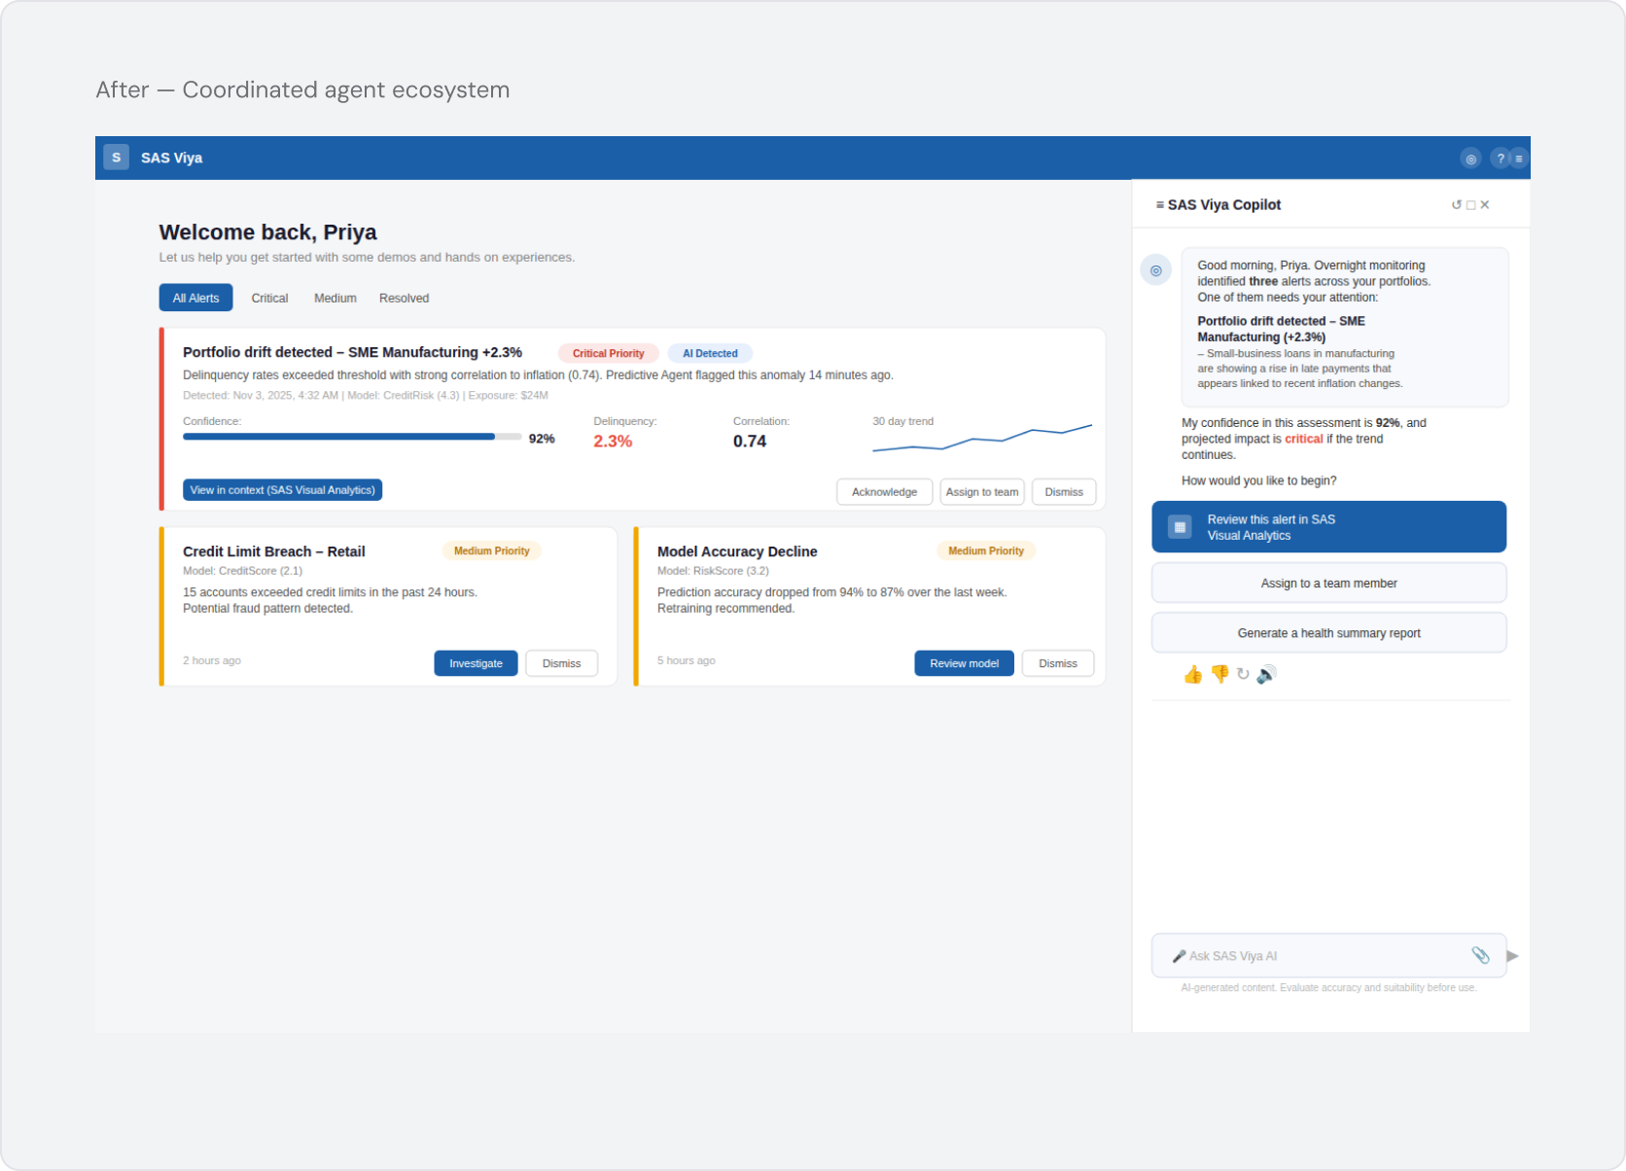Click the Confidence 92% progress bar

(352, 437)
